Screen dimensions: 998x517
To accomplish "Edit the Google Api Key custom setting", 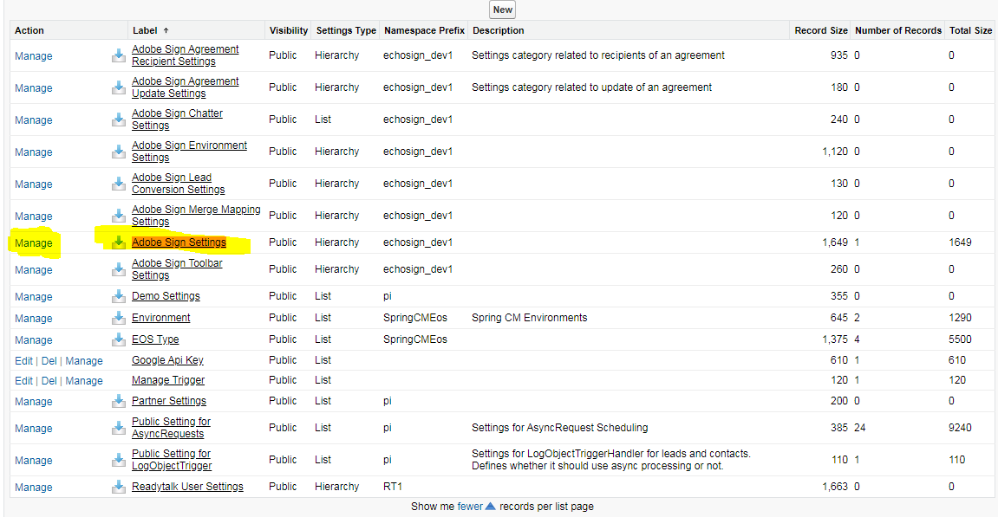I will (x=23, y=360).
